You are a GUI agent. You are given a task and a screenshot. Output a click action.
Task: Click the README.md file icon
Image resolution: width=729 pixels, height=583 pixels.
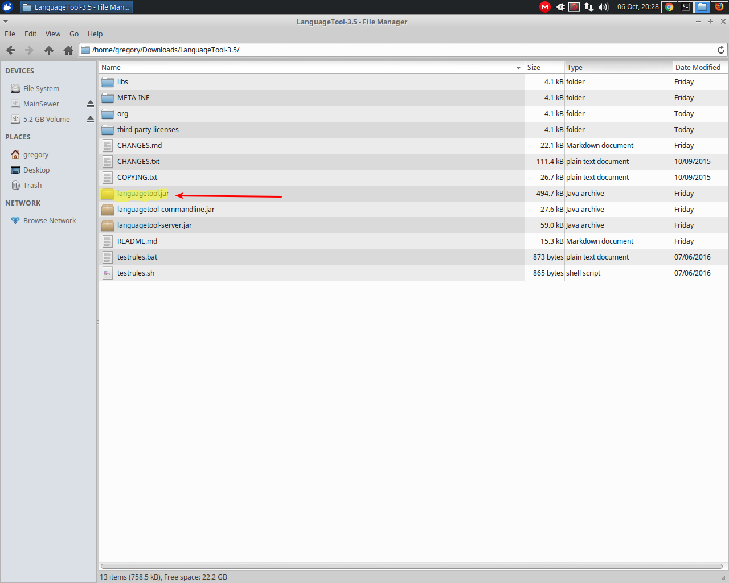click(x=108, y=241)
